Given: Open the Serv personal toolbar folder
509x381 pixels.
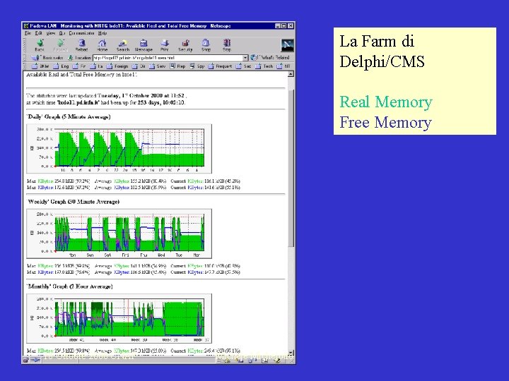Looking at the screenshot, I should click(158, 66).
